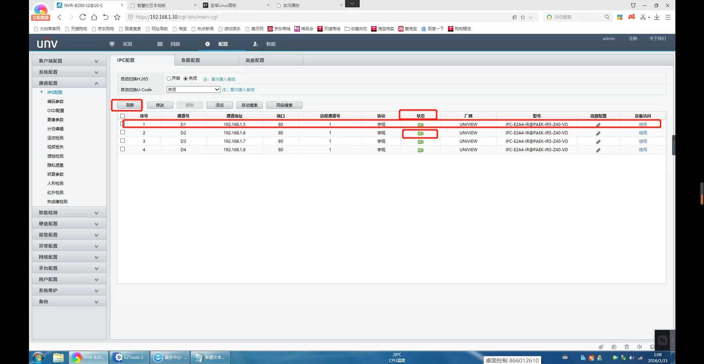Viewport: 704px width, 364px height.
Task: Select the 开启 radio for auto-switch H.265
Action: coord(169,79)
